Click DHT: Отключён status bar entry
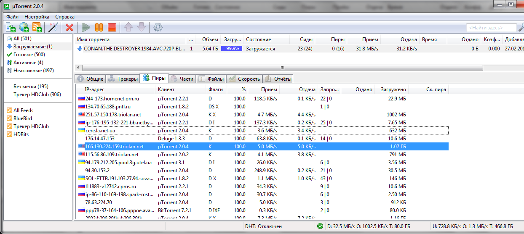Screen dimensions: 524x234 click(x=263, y=226)
